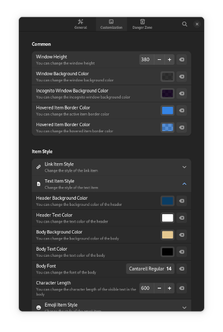Open the Body Background Color swatch
The image size is (223, 332).
168,235
